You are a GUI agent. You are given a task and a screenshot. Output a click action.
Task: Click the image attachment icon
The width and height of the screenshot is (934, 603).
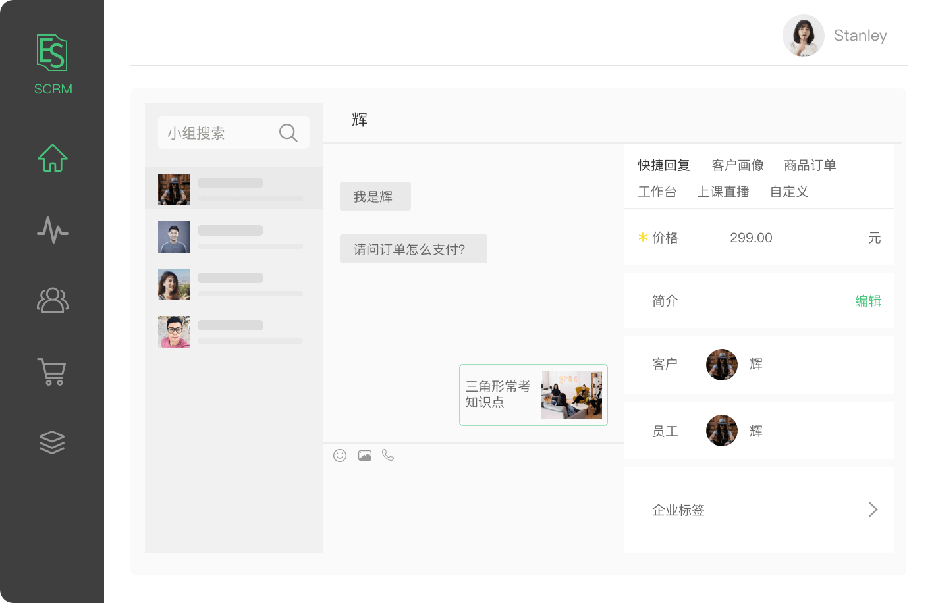click(x=365, y=456)
